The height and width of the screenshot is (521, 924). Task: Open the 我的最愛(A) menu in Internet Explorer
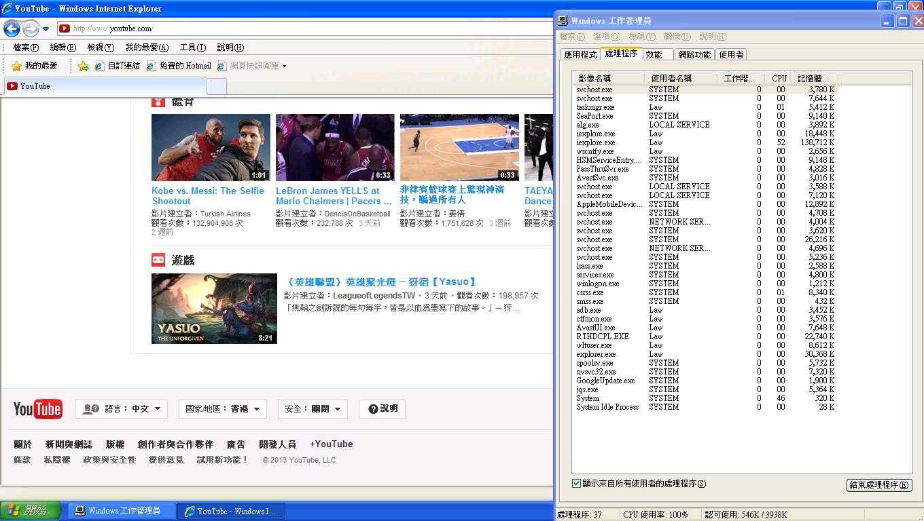click(x=146, y=47)
